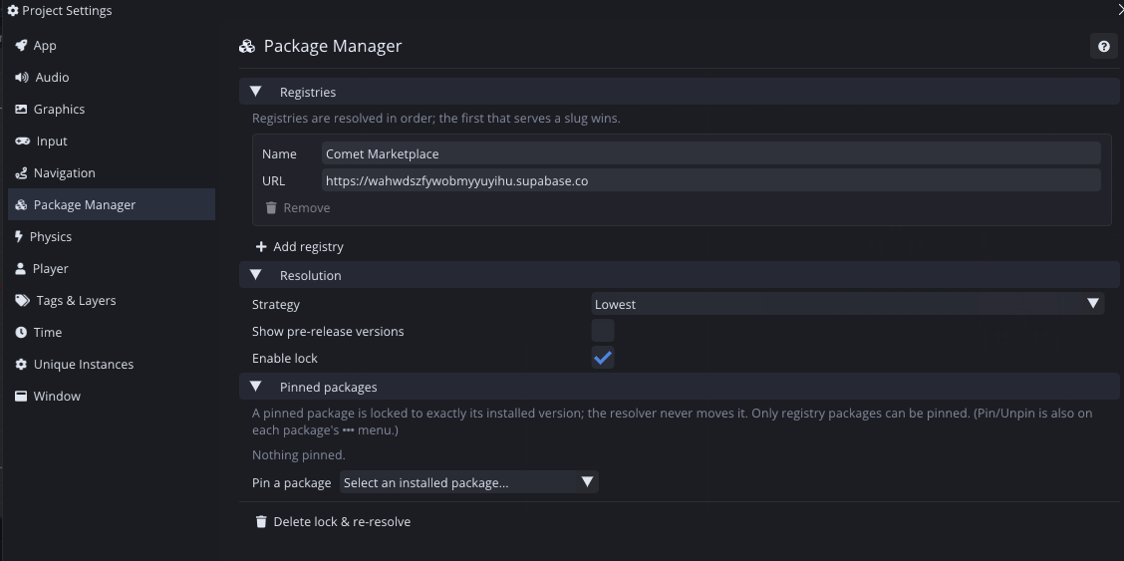Click the Strategy dropdown arrow
This screenshot has height=561, width=1124.
tap(1093, 304)
